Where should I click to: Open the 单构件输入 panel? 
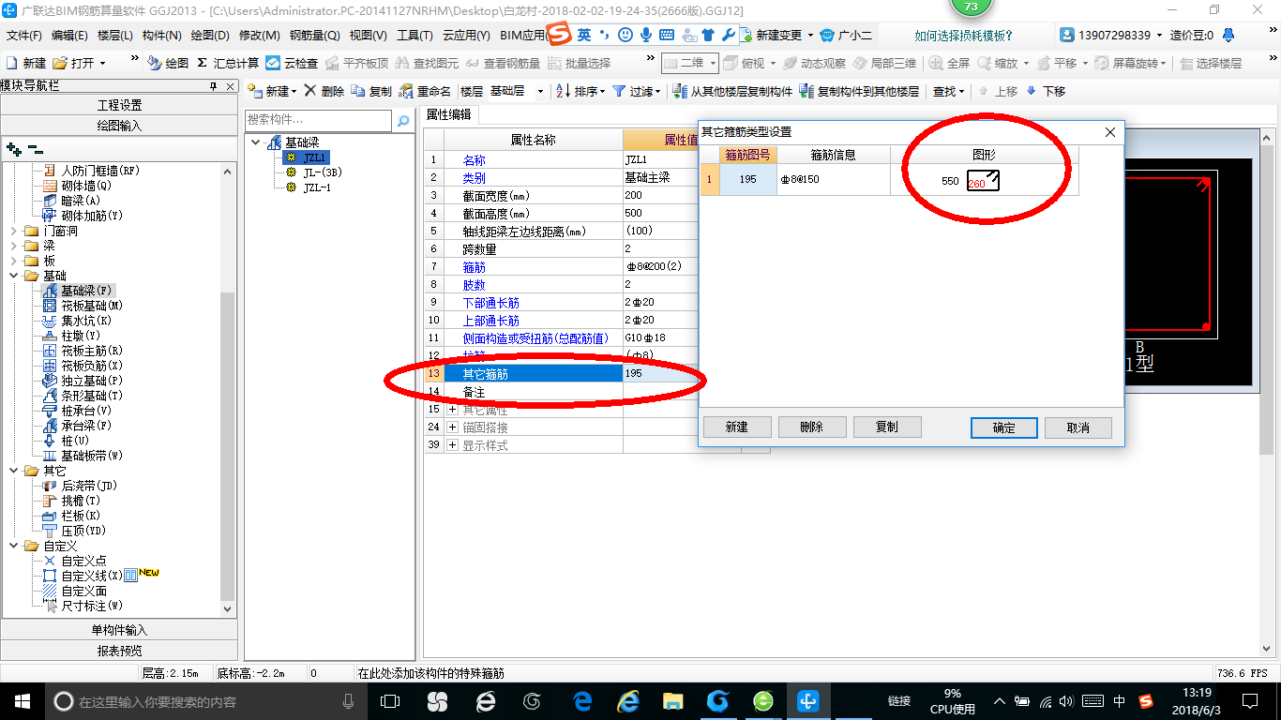point(119,630)
